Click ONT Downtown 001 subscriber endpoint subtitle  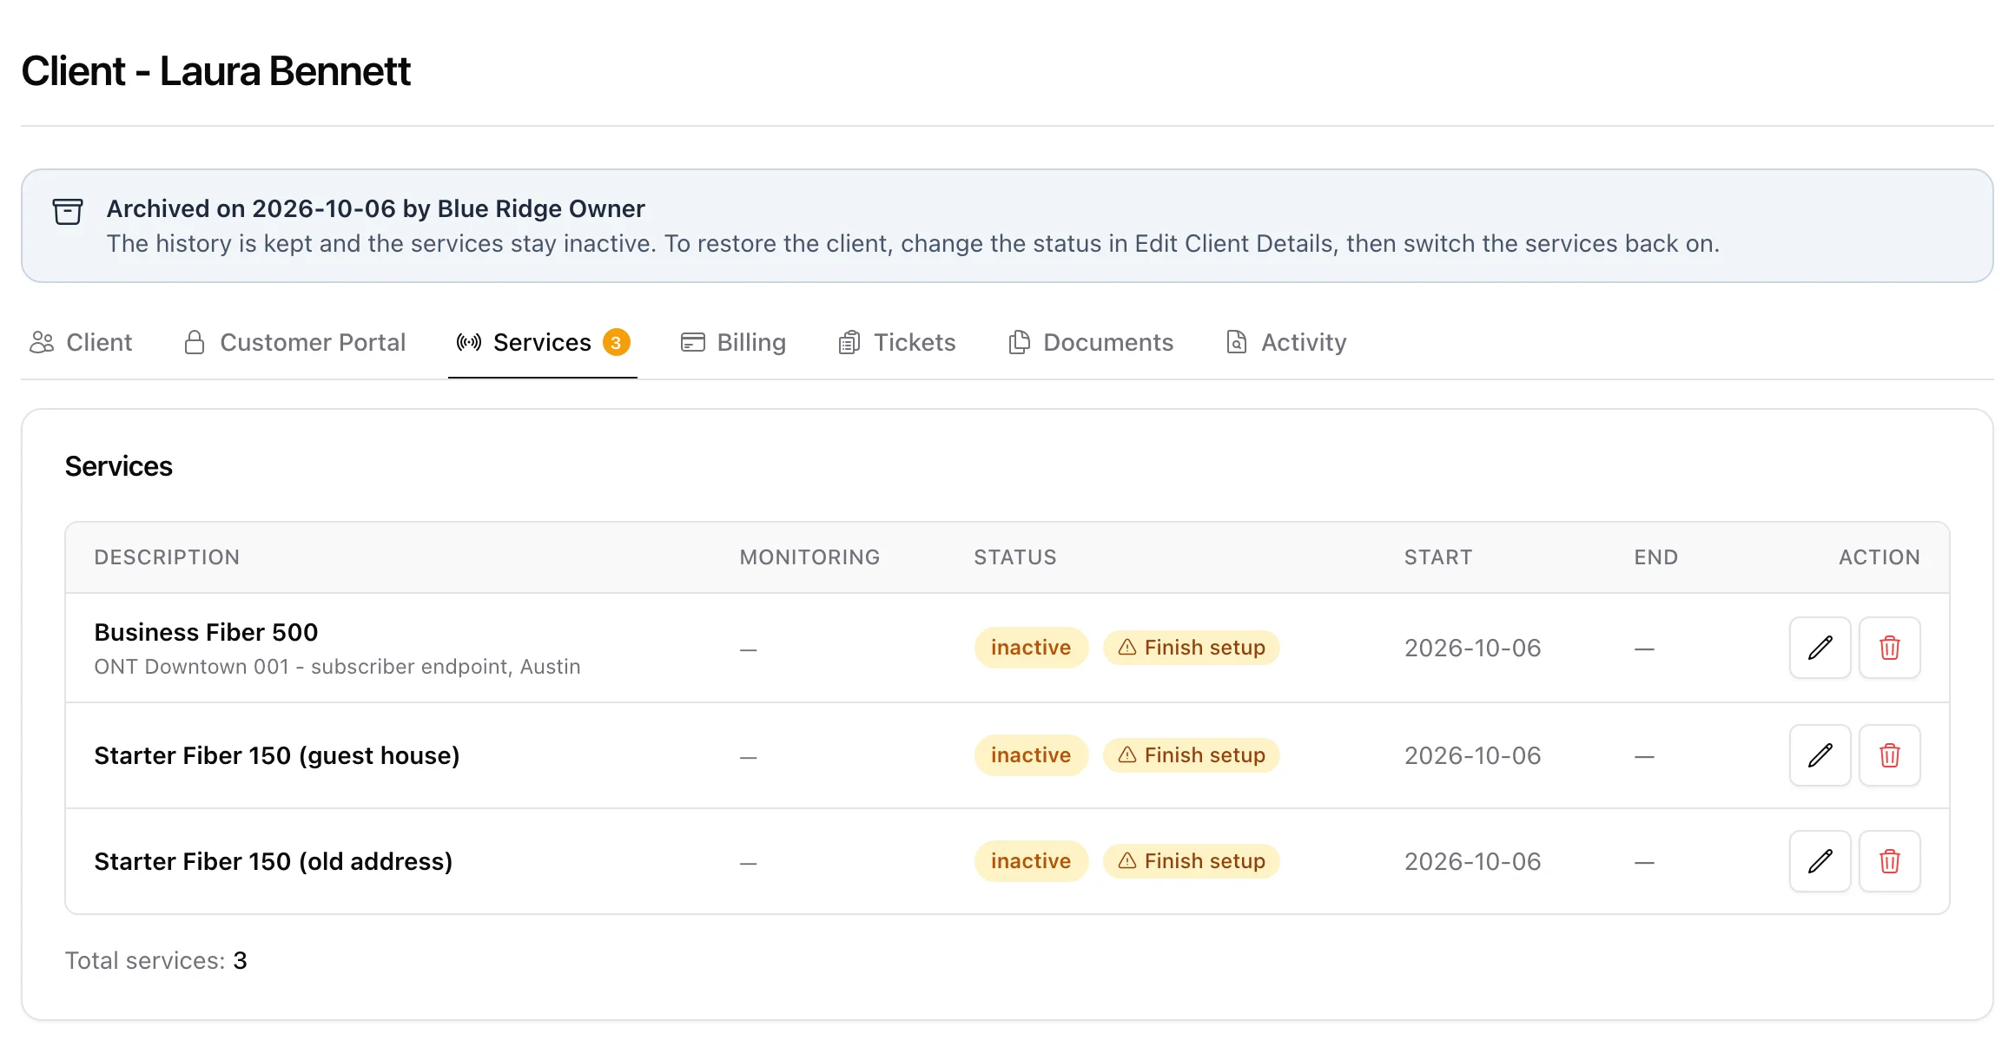pyautogui.click(x=337, y=667)
